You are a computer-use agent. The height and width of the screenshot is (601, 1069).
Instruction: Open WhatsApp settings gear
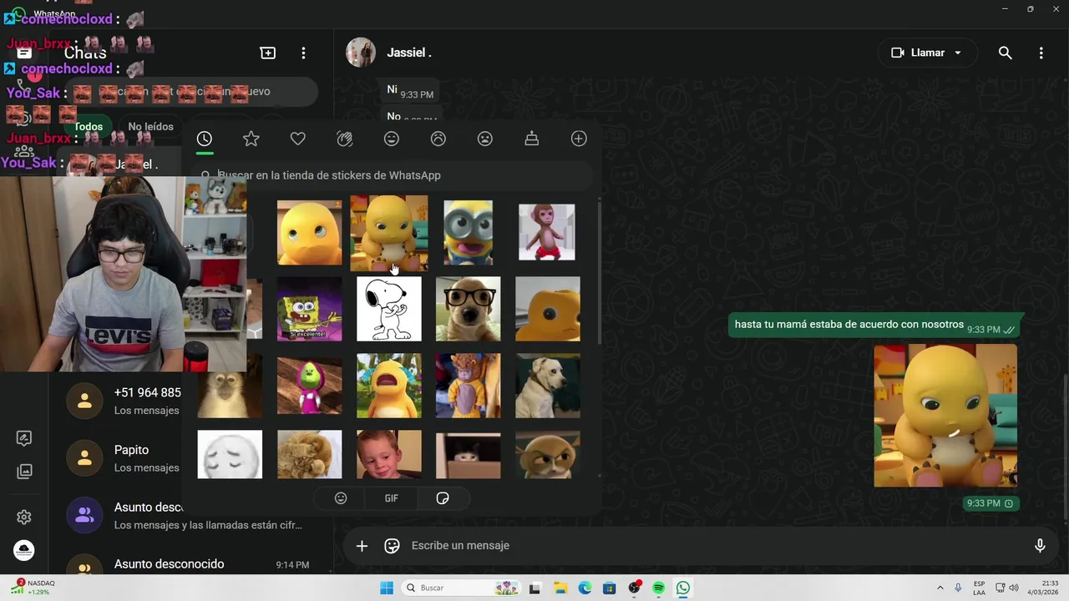coord(24,518)
